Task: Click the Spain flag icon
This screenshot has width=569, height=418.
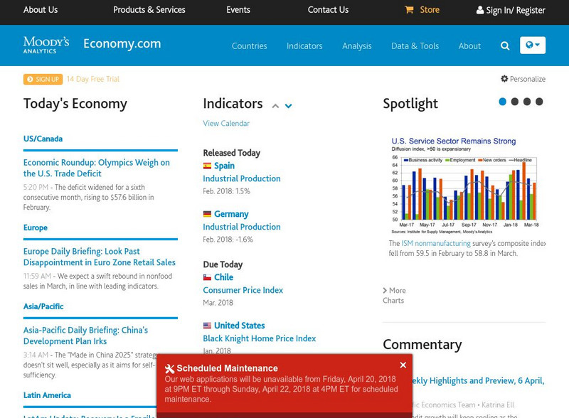Action: 207,166
